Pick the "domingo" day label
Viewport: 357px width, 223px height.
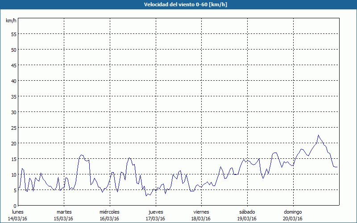[x=293, y=212]
